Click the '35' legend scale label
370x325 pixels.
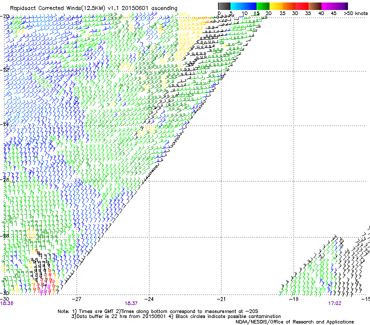pyautogui.click(x=308, y=13)
